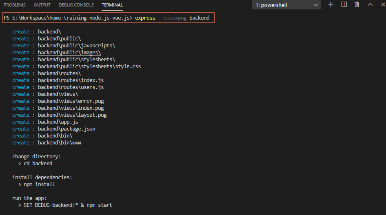Click 'SET DEBUG=backend:* & npm start' text

pyautogui.click(x=68, y=205)
